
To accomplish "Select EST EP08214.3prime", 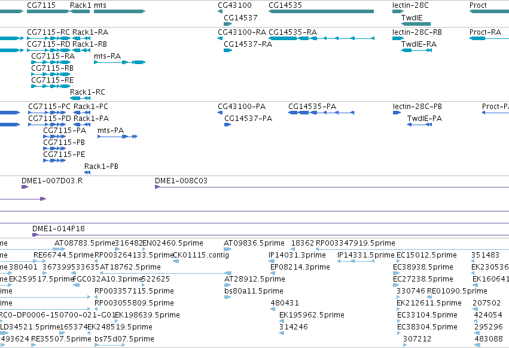I will pos(300,267).
